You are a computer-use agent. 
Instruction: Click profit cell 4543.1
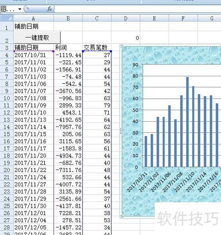[68, 112]
